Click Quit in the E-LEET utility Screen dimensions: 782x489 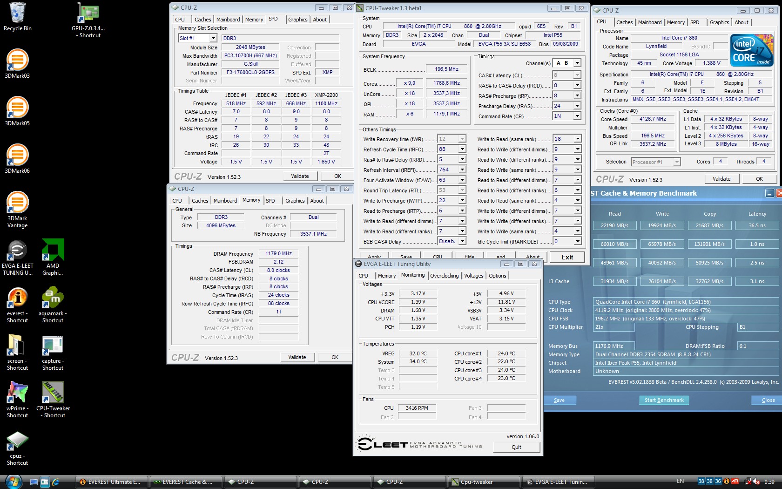[x=516, y=447]
